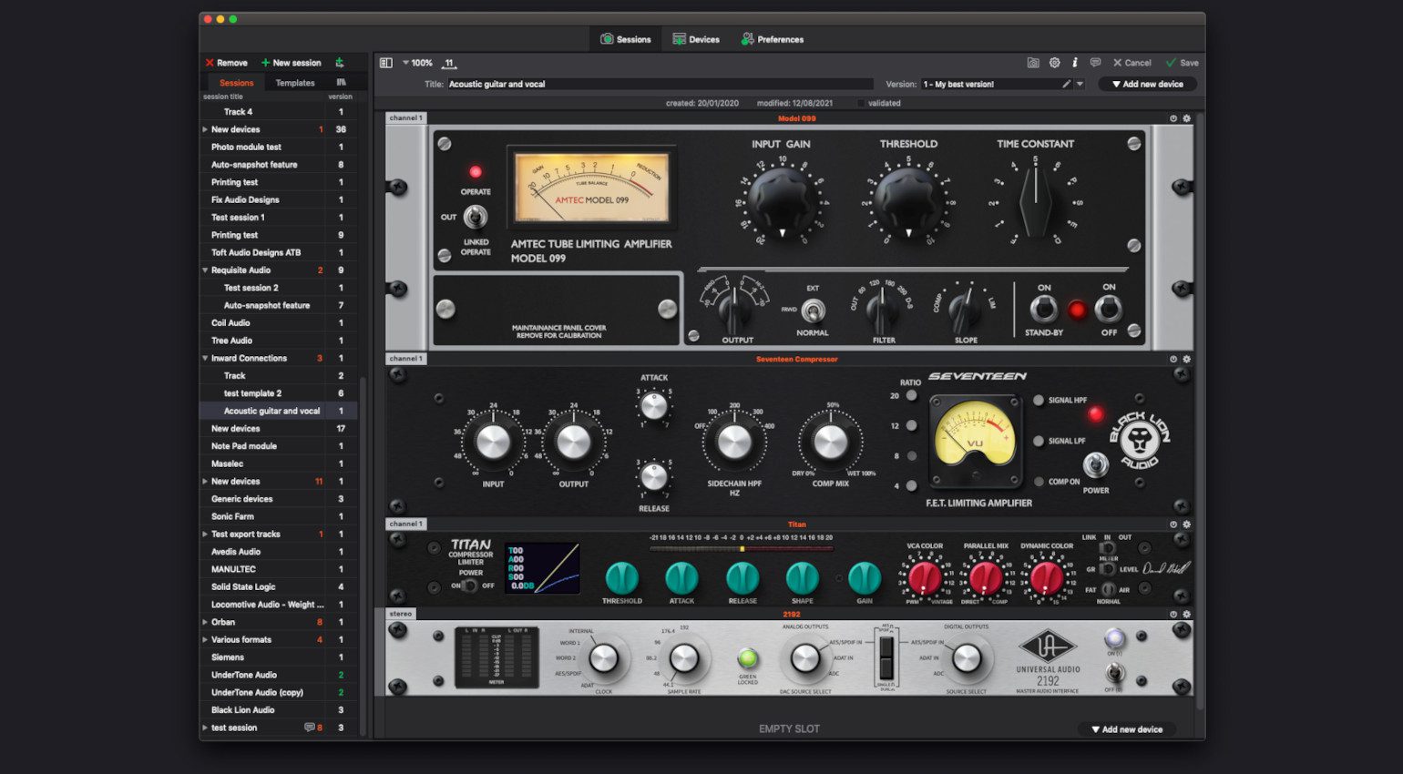The height and width of the screenshot is (774, 1403).
Task: Click Add new device button near title
Action: tap(1148, 84)
